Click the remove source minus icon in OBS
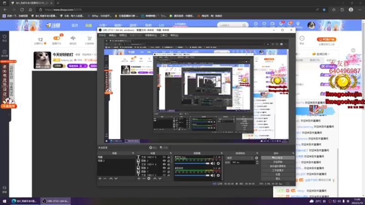365x205 pixels. click(144, 179)
